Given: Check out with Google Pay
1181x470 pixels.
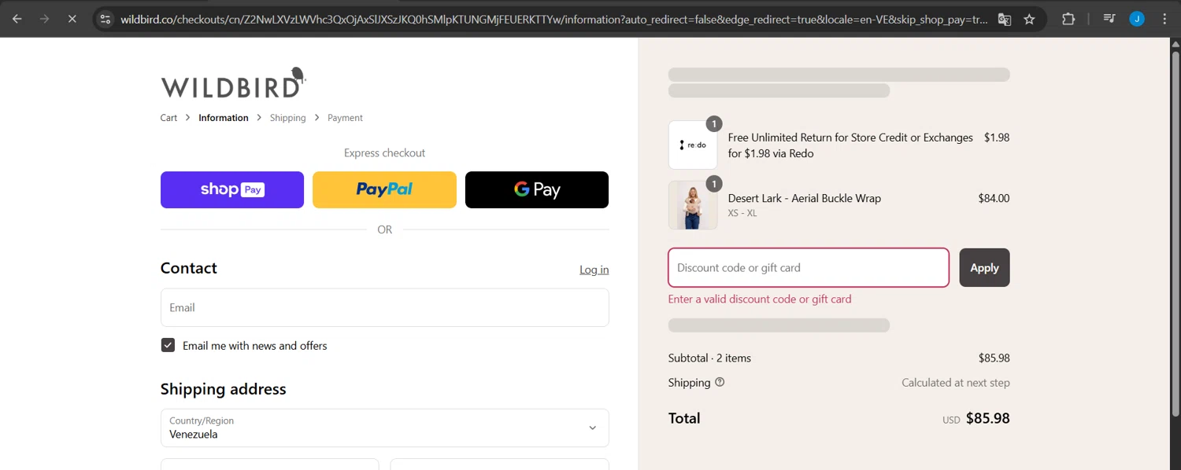Looking at the screenshot, I should click(x=537, y=189).
